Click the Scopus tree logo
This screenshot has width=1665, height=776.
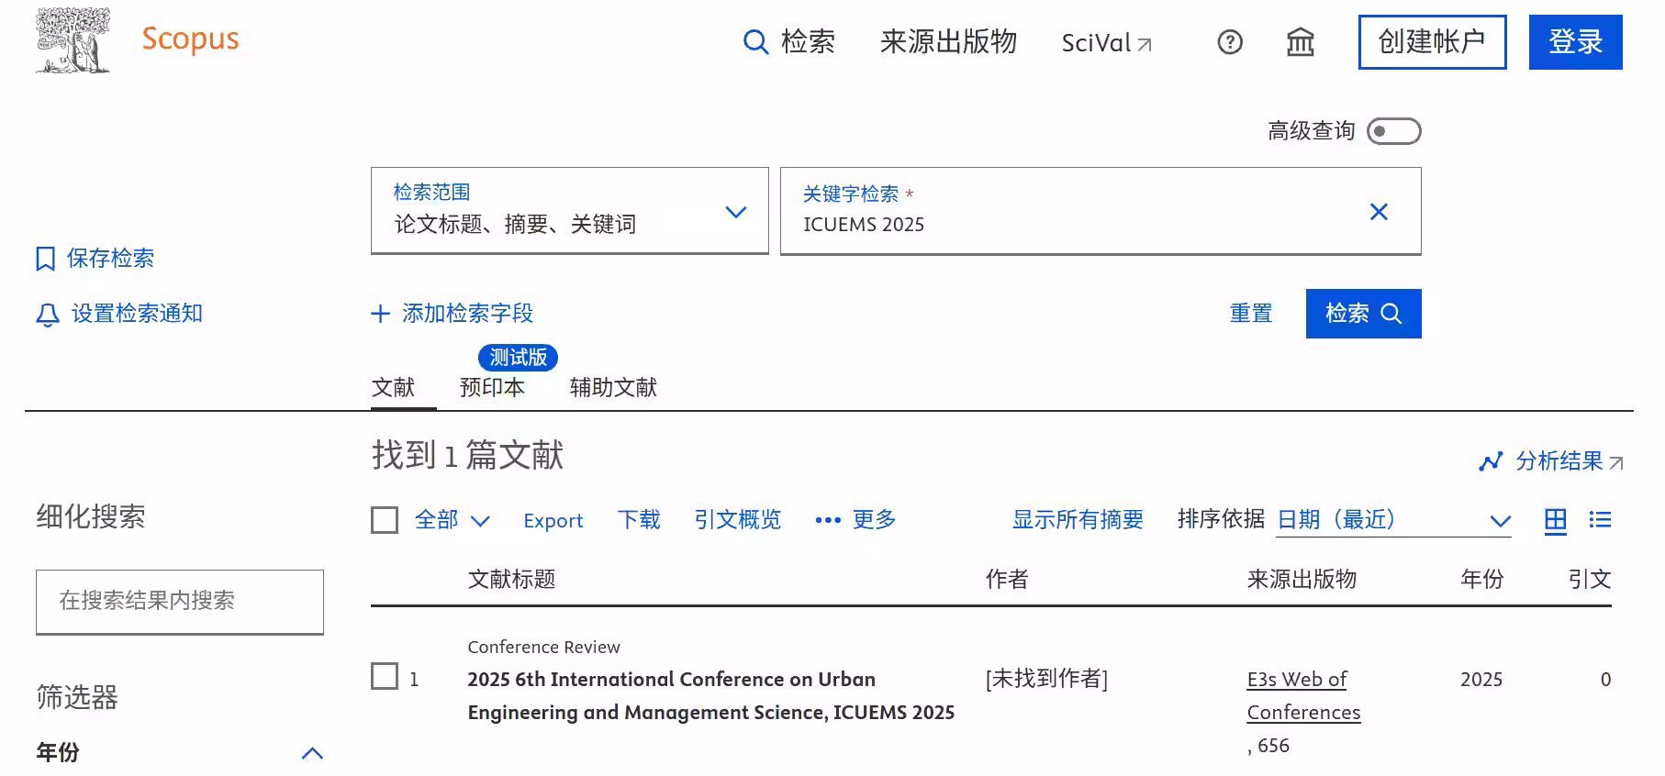pyautogui.click(x=73, y=41)
